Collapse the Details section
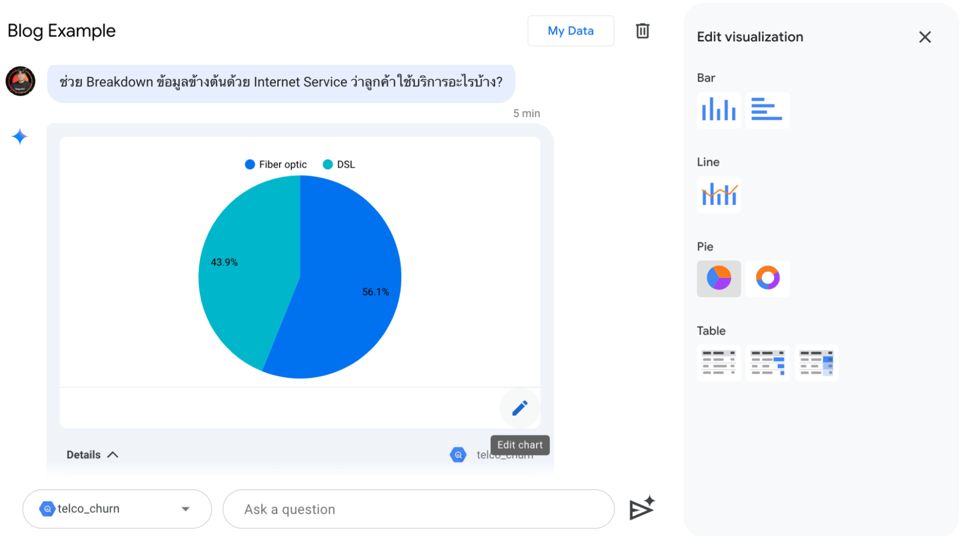The image size is (969, 536). click(x=92, y=455)
